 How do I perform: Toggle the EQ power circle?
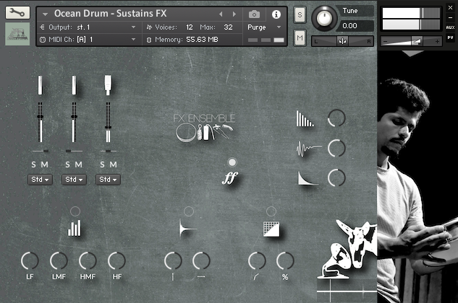coord(75,211)
